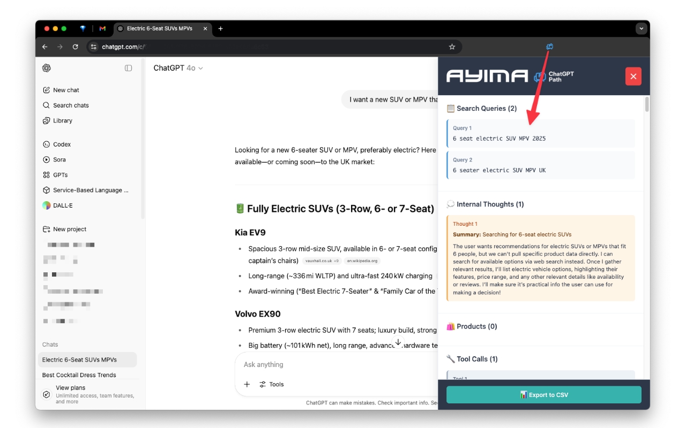The height and width of the screenshot is (428, 686).
Task: Open the pinned blue diamond tab
Action: click(83, 29)
